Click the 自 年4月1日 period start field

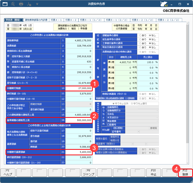(x=20, y=25)
